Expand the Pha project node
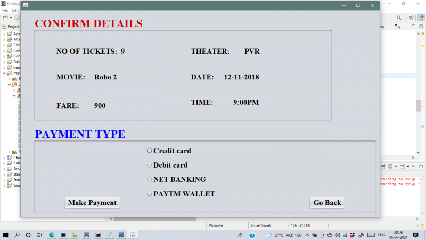This screenshot has width=426, height=240. (x=4, y=158)
